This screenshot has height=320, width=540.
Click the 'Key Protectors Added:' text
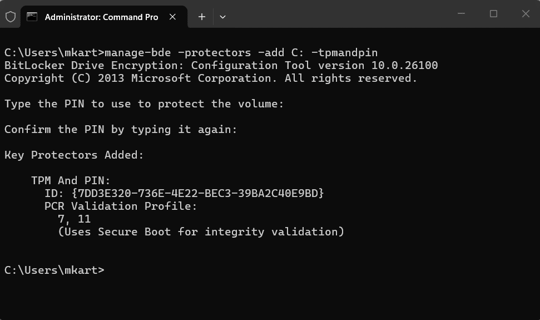pyautogui.click(x=74, y=155)
